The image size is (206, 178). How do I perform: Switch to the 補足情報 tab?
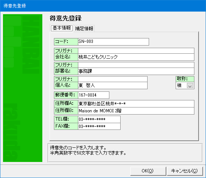[84, 28]
